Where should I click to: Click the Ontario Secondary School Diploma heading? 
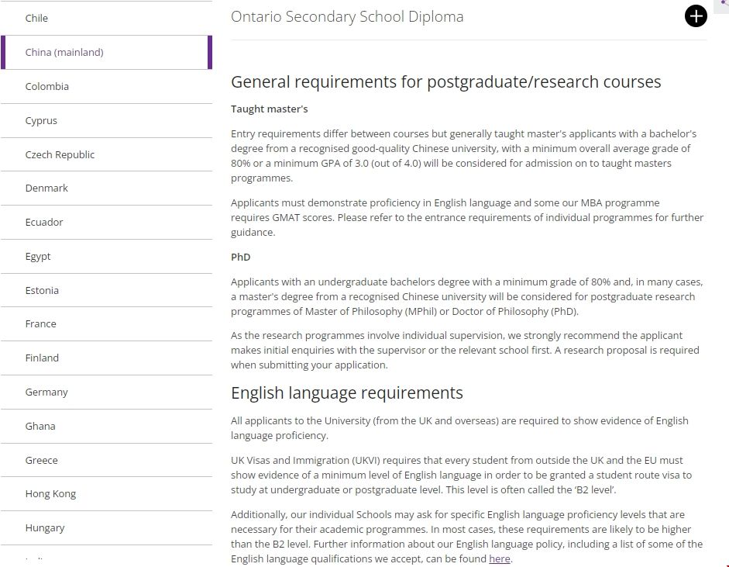pyautogui.click(x=347, y=17)
